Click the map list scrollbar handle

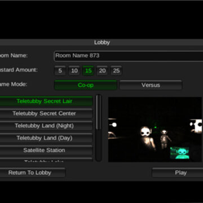99,112
